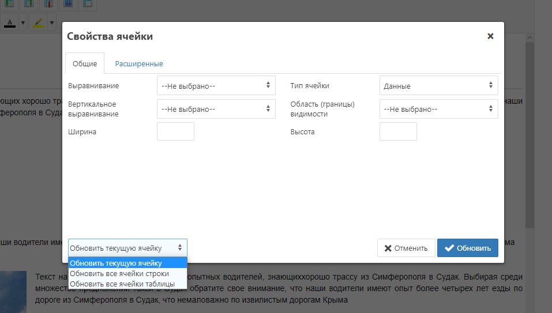The height and width of the screenshot is (313, 552).
Task: Click the yellow highlight color icon
Action: tap(38, 23)
